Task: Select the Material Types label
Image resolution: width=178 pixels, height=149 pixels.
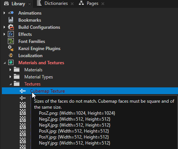Action: point(39,77)
